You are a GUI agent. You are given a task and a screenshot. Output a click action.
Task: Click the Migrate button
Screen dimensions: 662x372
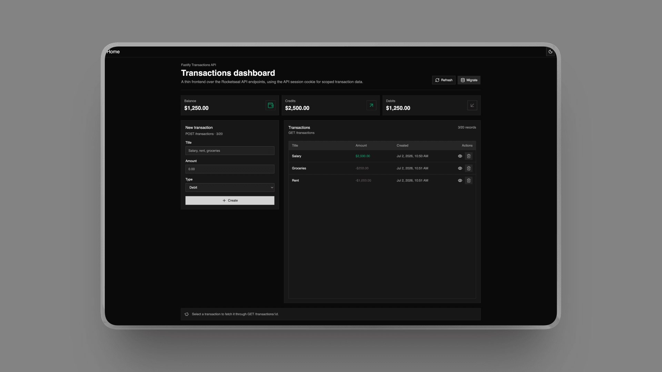coord(469,80)
